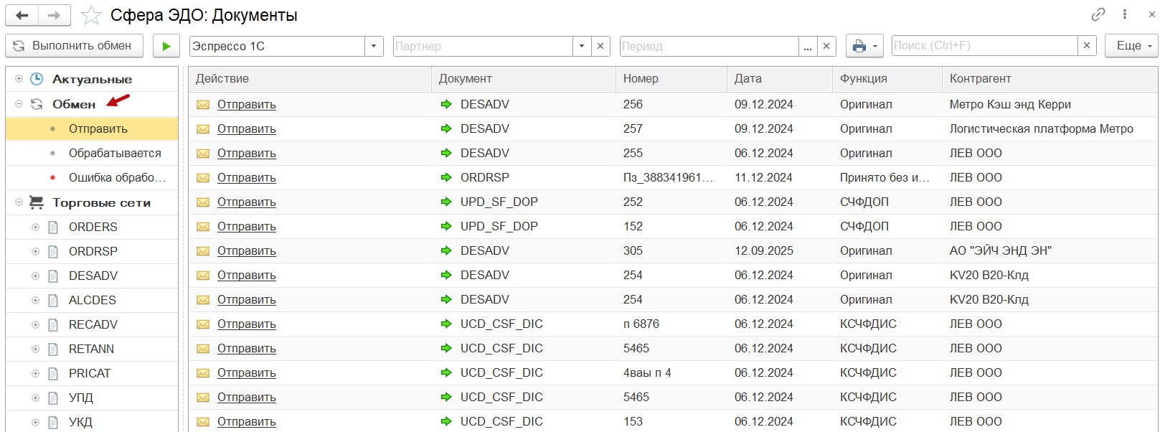The image size is (1160, 432).
Task: Sort by the Дата column header
Action: (780, 79)
